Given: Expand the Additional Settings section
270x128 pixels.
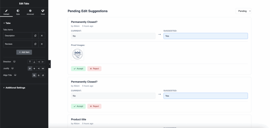Looking at the screenshot, I should coord(15,88).
